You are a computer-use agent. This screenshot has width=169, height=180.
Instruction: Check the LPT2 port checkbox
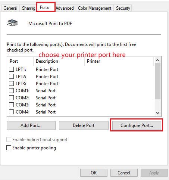click(x=11, y=77)
